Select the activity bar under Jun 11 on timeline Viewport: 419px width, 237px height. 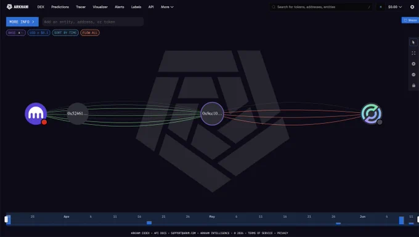(411, 223)
